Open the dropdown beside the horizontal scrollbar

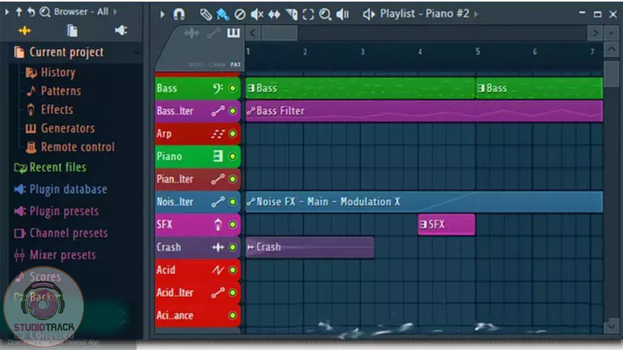coord(611,33)
